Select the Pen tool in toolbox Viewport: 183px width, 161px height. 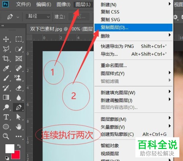19,107
